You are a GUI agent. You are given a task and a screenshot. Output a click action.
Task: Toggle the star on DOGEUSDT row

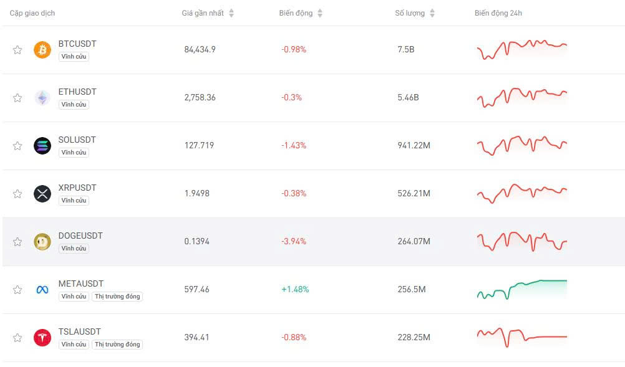tap(17, 241)
